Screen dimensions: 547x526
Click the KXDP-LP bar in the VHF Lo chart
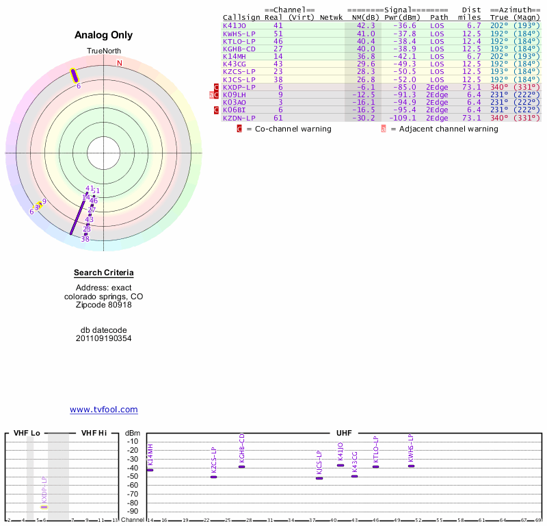click(x=44, y=507)
